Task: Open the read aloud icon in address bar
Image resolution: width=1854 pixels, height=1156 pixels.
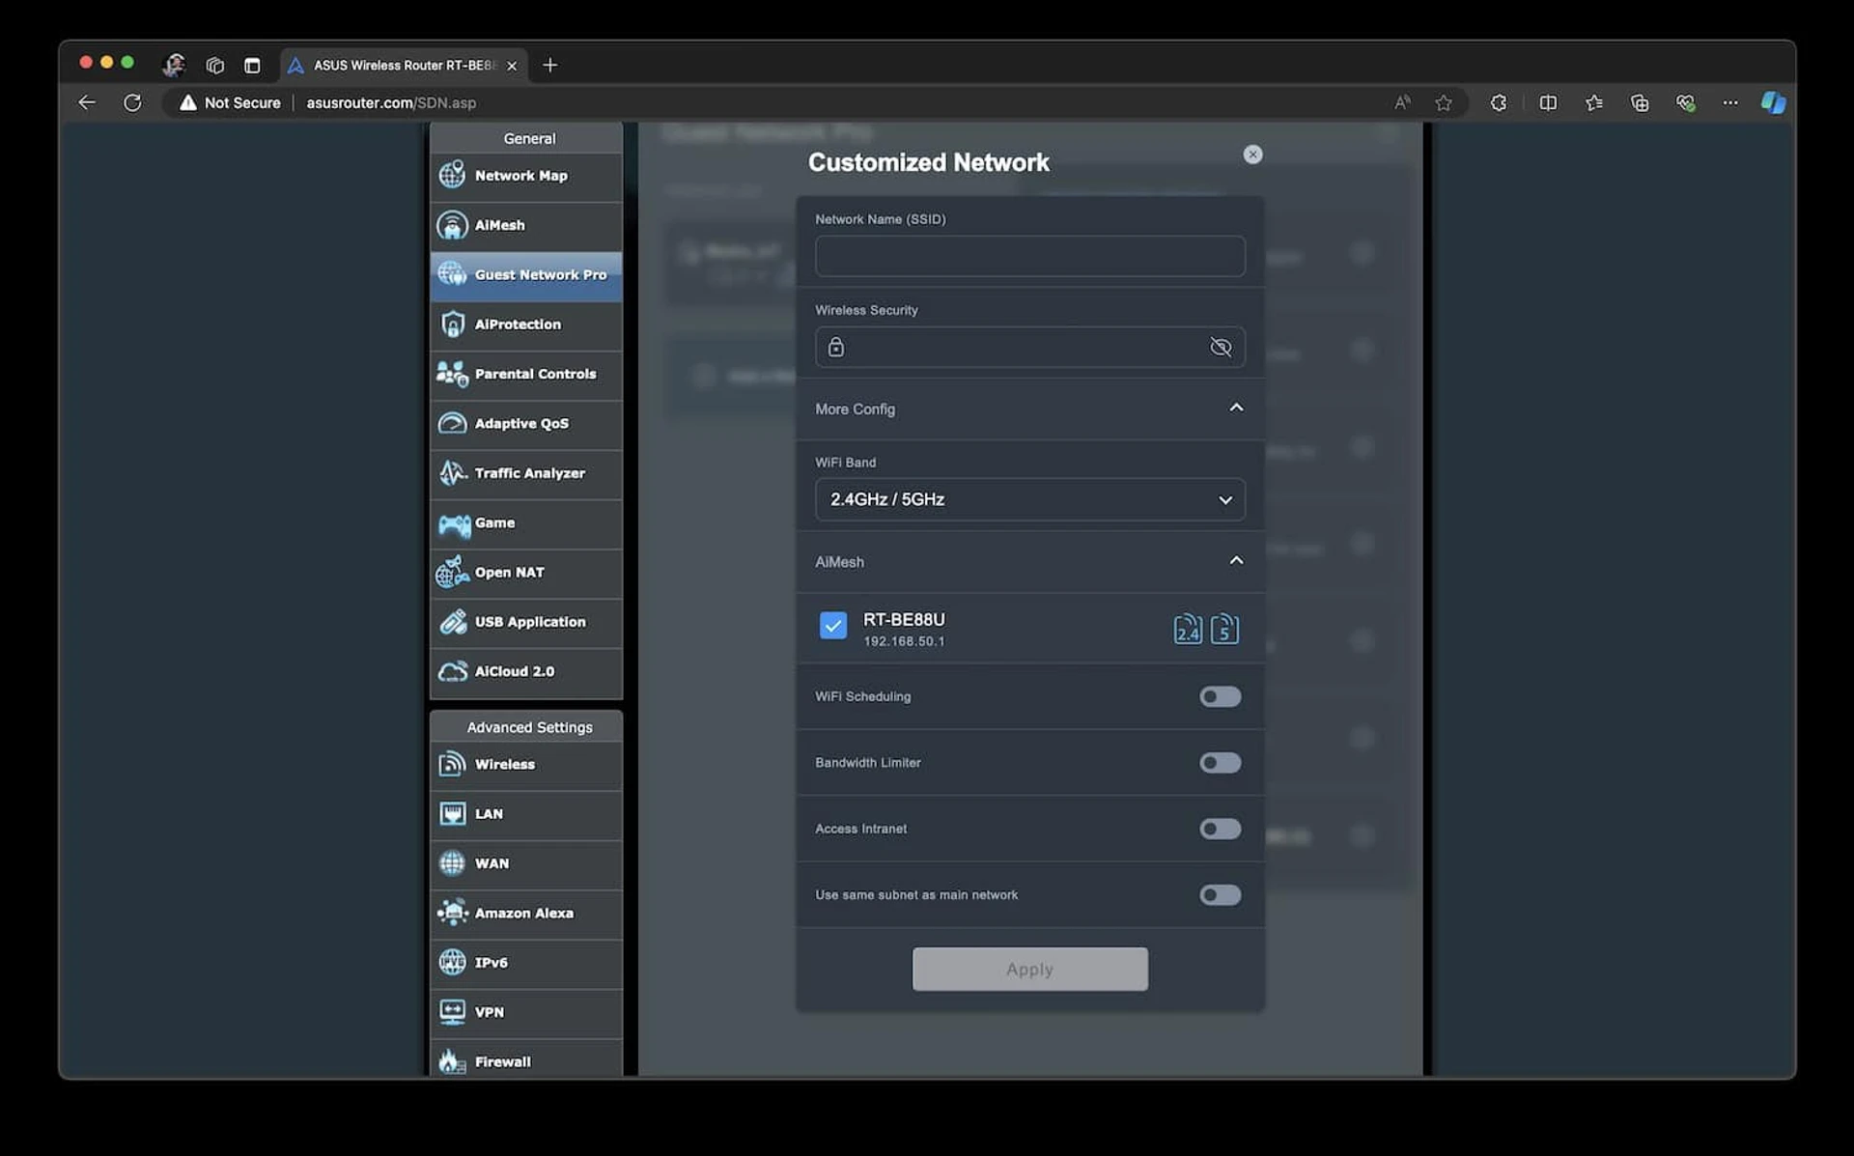Action: coord(1402,102)
